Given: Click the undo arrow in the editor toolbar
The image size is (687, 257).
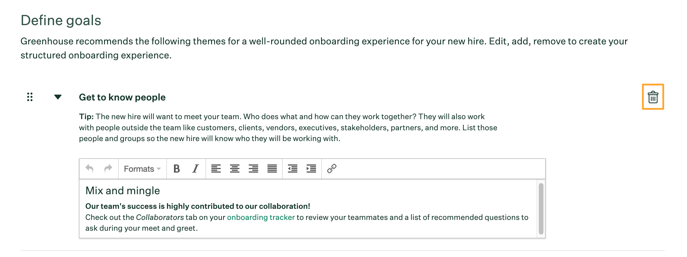Looking at the screenshot, I should 90,169.
